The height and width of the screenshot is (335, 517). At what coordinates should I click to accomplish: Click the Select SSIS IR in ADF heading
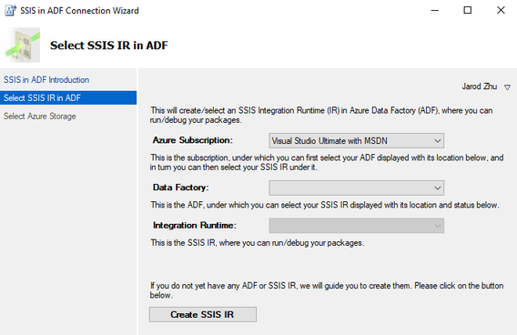[109, 46]
